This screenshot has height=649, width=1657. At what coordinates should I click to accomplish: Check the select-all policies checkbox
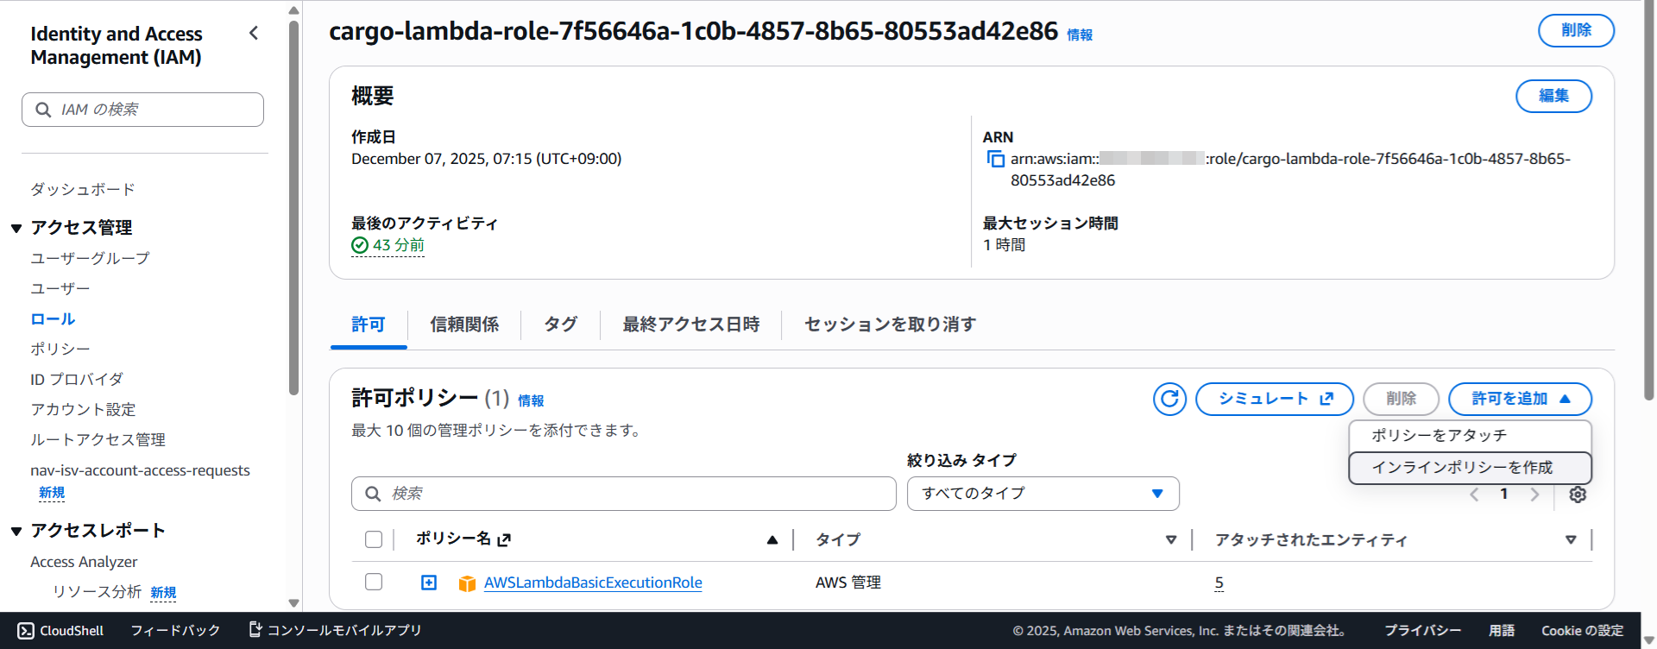click(x=374, y=539)
